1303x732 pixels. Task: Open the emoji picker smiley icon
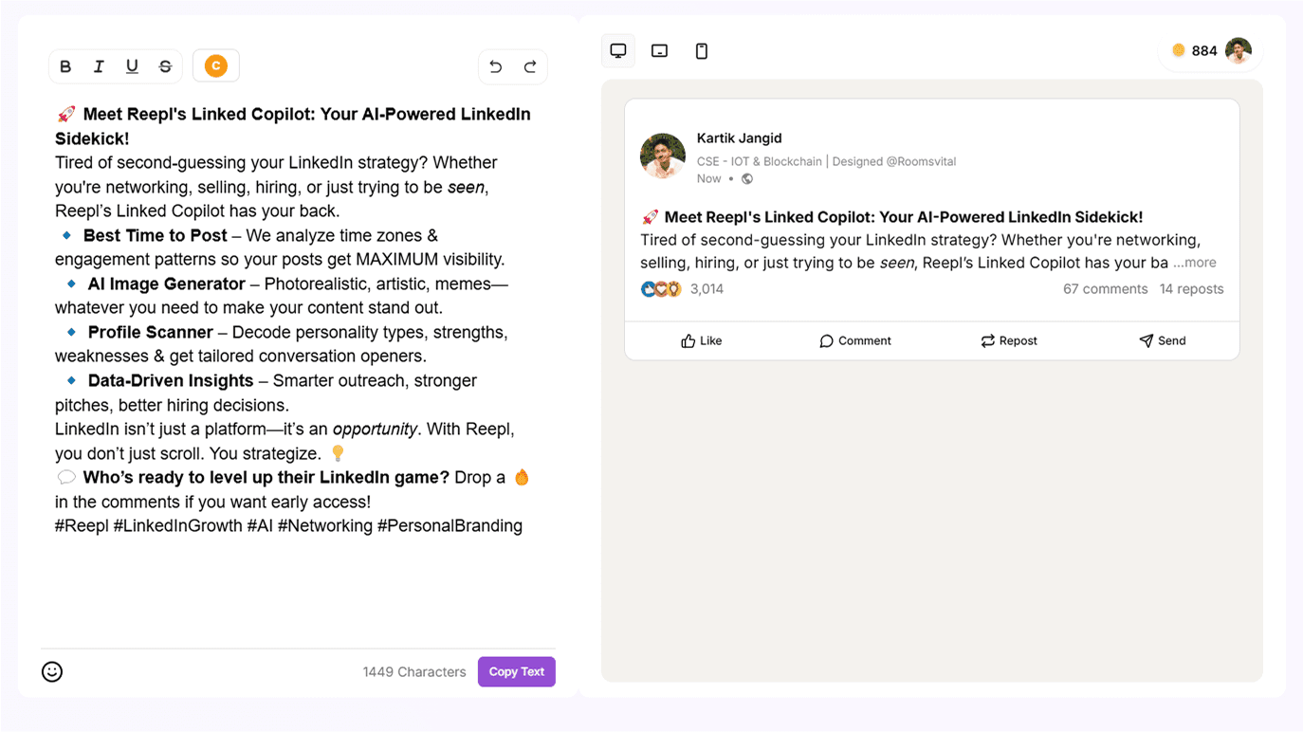[52, 671]
